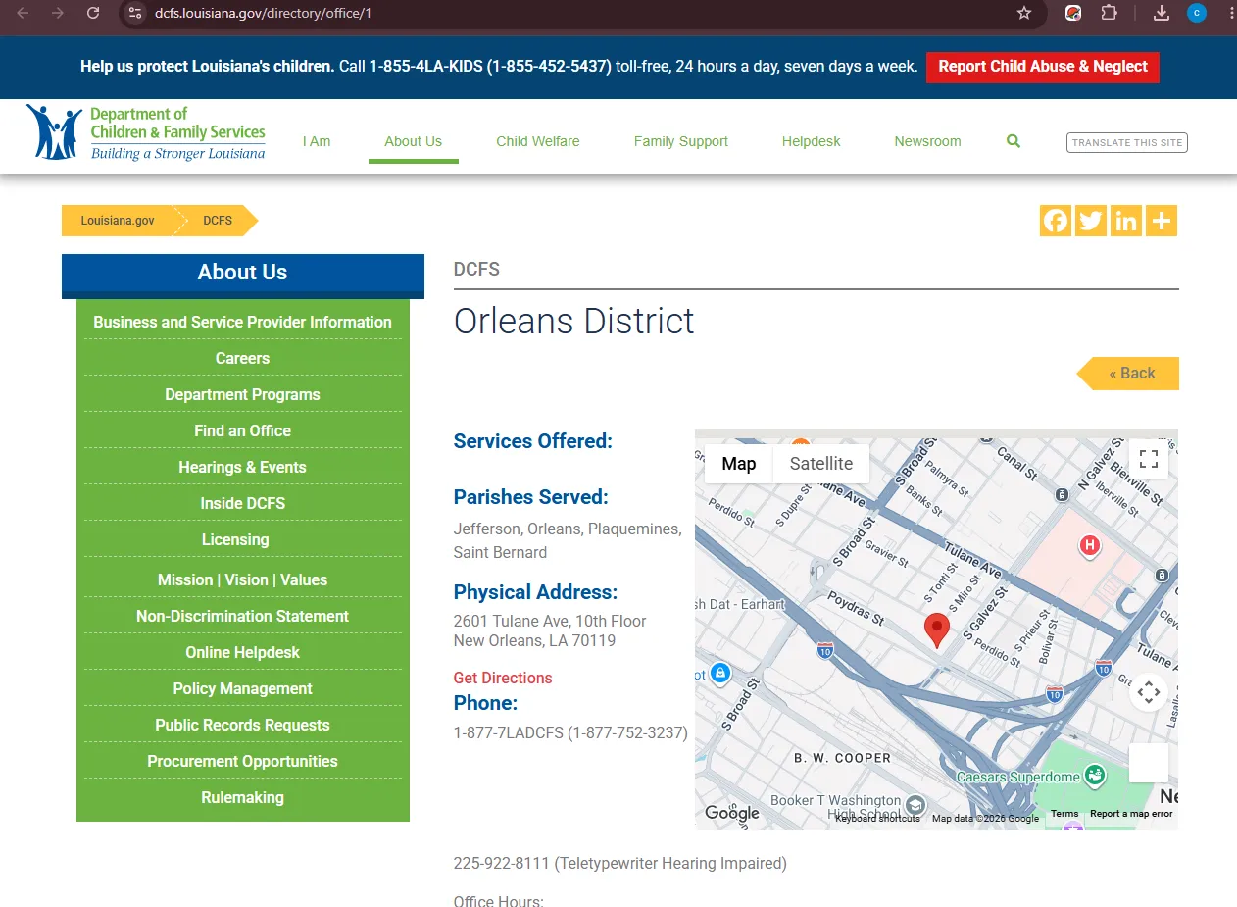1237x907 pixels.
Task: Click Booker T Washington school marker
Action: click(915, 805)
